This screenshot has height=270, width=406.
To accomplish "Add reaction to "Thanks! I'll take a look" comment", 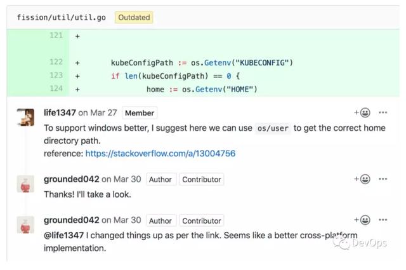I will 362,179.
